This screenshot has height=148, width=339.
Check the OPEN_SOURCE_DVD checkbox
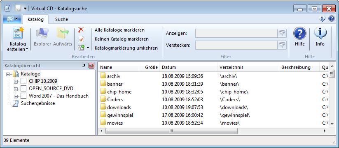[23, 89]
